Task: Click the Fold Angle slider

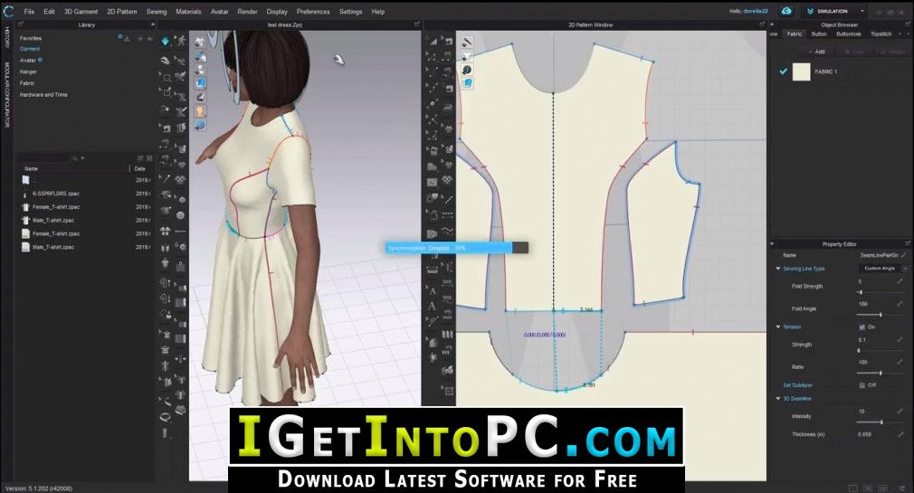Action: tap(880, 315)
